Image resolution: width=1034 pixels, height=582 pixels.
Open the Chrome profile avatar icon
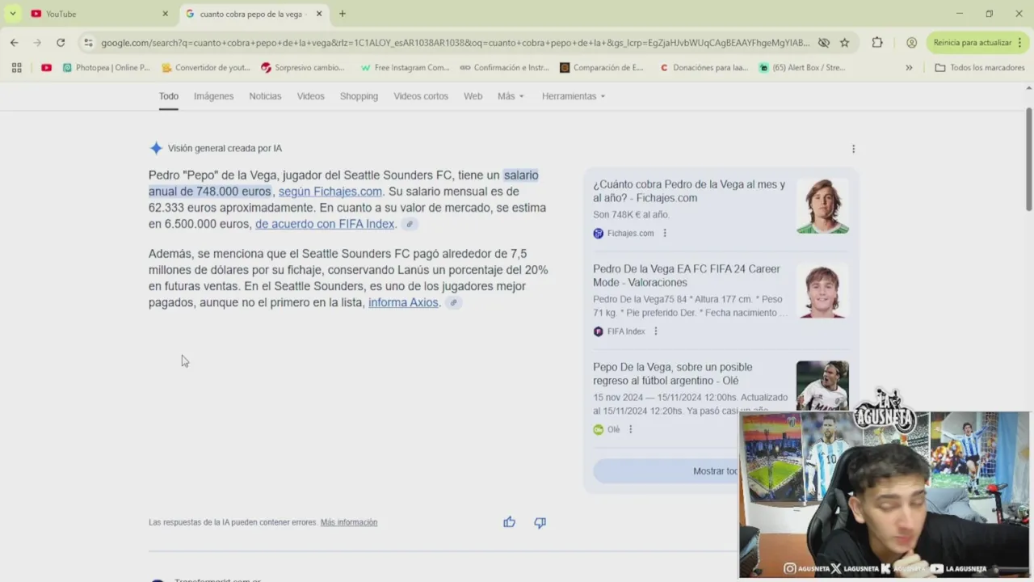pos(911,43)
